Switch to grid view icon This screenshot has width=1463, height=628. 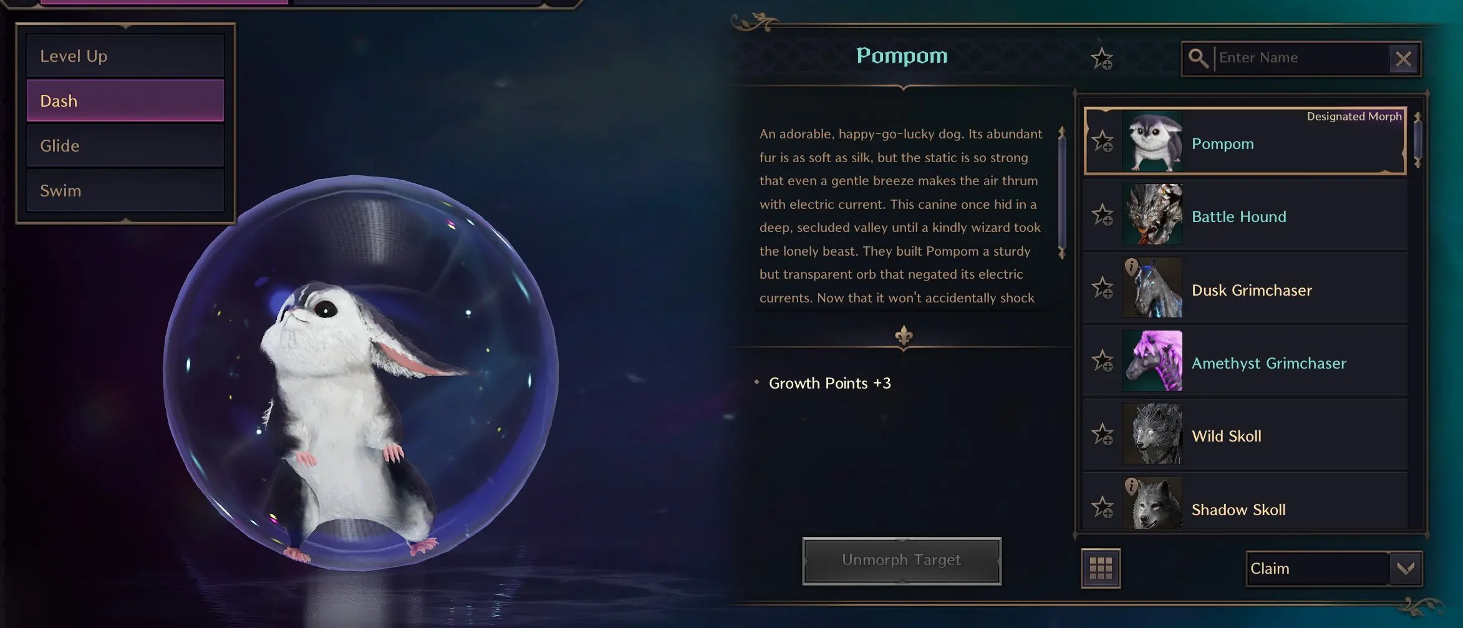(1100, 568)
